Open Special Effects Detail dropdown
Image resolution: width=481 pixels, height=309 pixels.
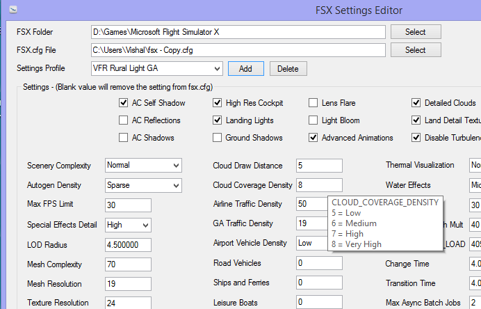pos(128,225)
